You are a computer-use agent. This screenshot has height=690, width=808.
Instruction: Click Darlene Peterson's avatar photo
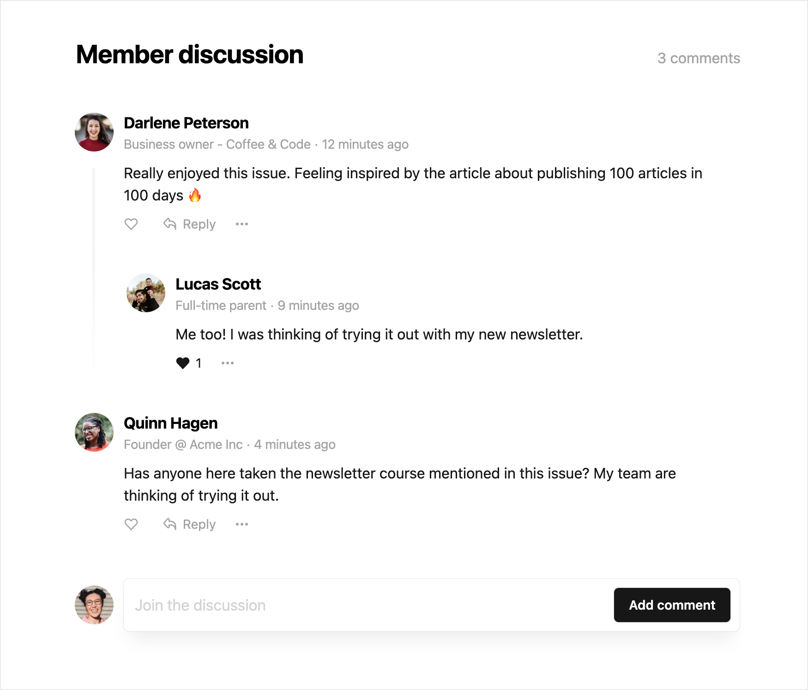(94, 132)
